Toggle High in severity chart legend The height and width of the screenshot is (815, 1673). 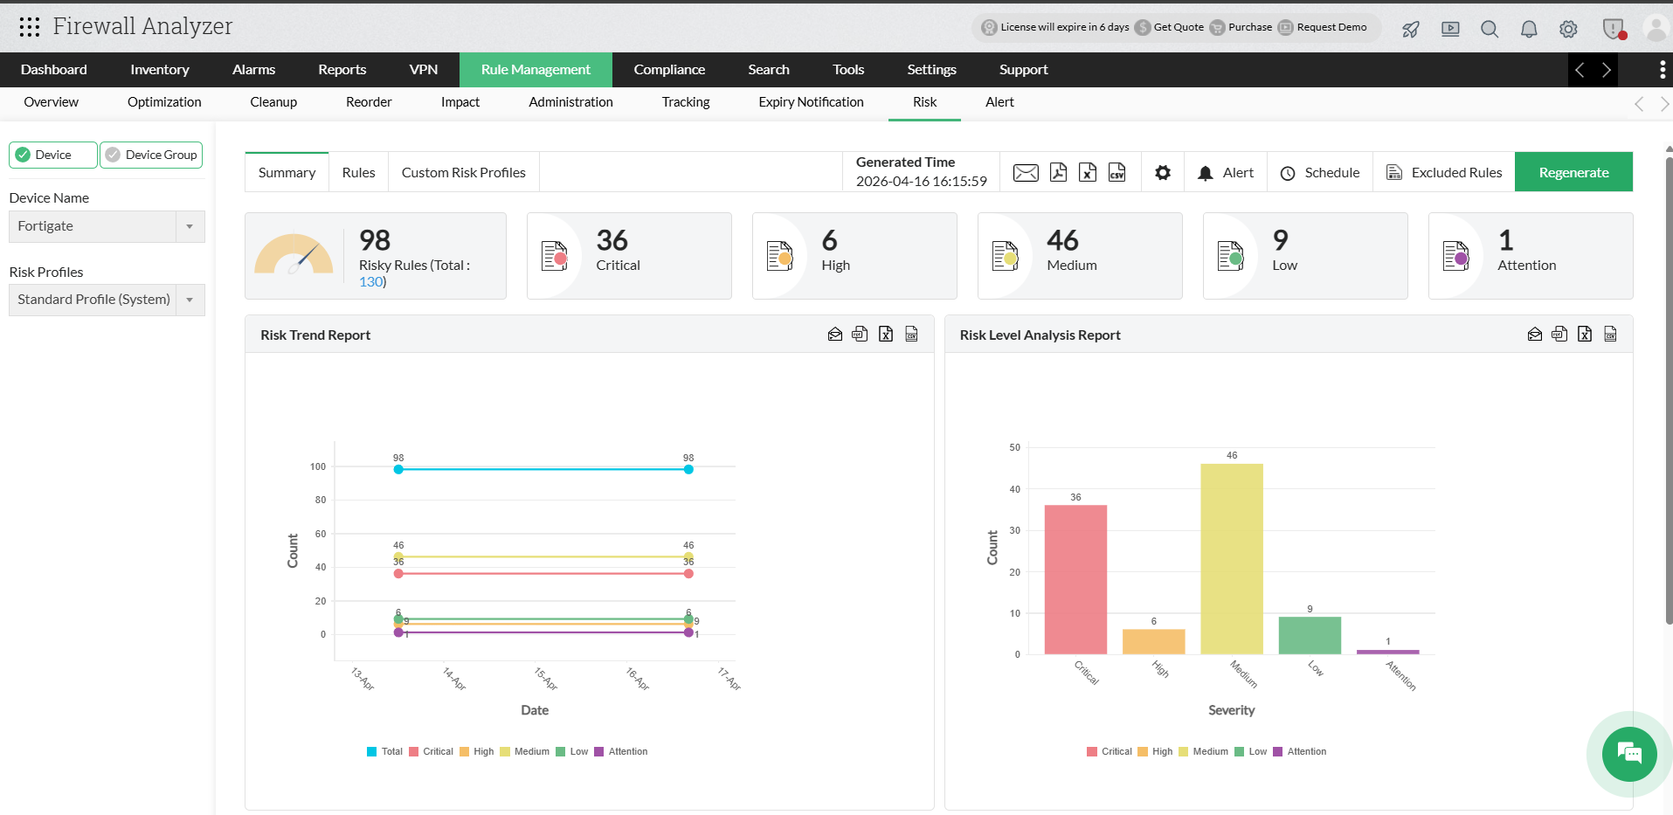[1155, 751]
